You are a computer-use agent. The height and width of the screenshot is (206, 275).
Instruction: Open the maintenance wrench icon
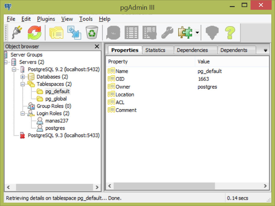tap(167, 33)
